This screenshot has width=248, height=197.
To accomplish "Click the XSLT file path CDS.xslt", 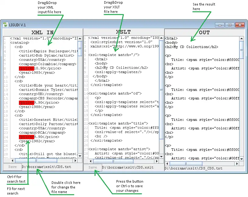I will [x=128, y=167].
